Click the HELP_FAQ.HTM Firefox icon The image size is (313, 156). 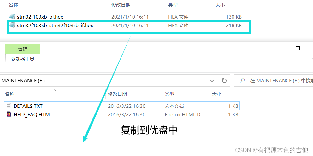coord(9,114)
